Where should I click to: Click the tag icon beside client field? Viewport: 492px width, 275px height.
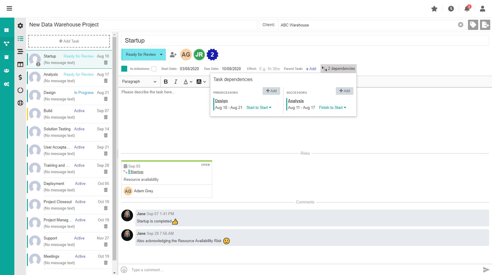tap(473, 25)
